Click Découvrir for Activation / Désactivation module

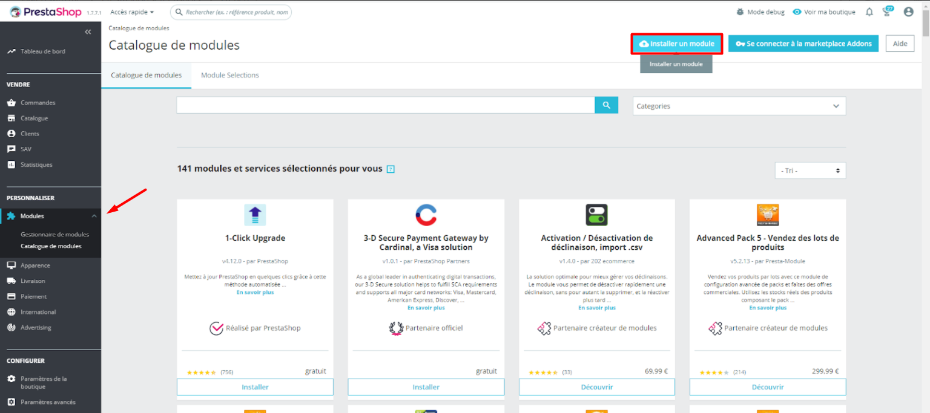(x=597, y=387)
